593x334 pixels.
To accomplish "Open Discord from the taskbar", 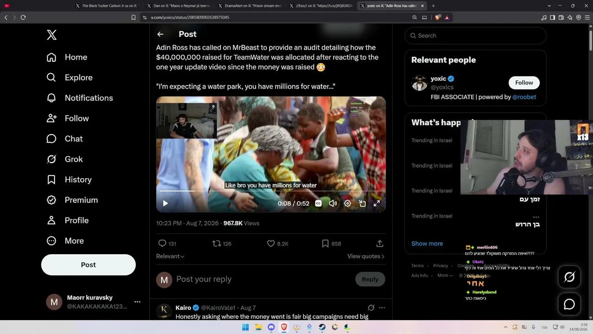I will (x=271, y=327).
